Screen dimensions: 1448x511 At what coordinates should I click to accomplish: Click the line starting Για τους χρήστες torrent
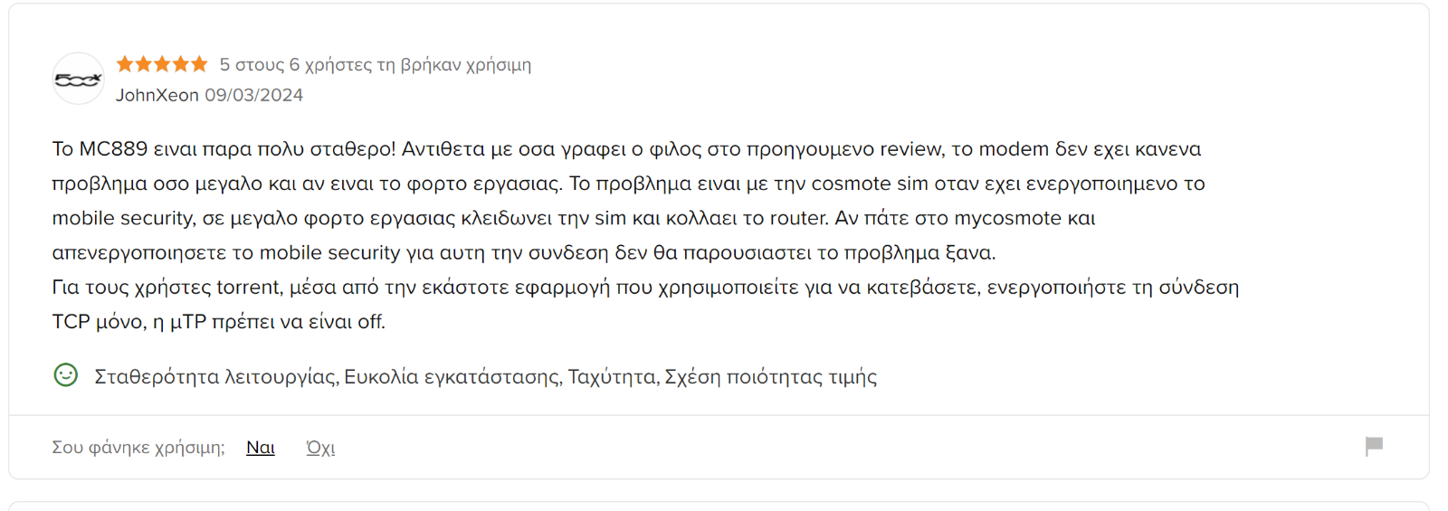[x=645, y=288]
